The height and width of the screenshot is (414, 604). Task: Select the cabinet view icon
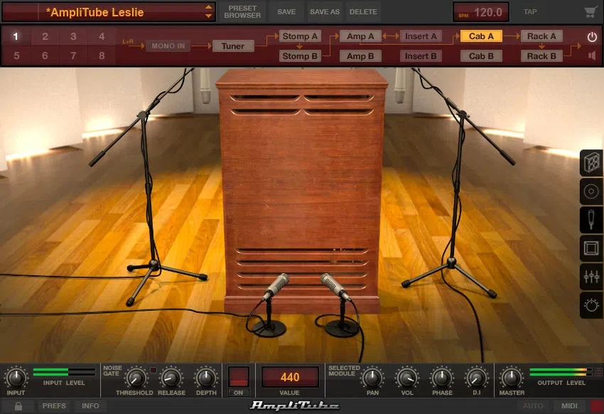(591, 163)
